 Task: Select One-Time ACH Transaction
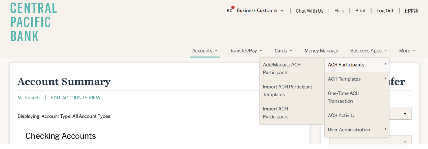point(357,97)
